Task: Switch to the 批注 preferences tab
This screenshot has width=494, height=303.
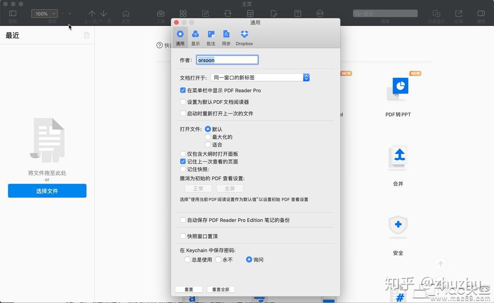Action: tap(211, 37)
